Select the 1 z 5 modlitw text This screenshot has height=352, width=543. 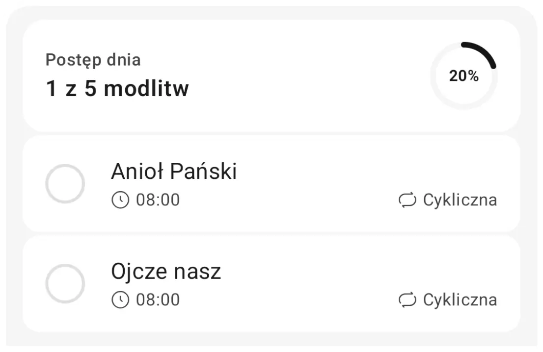[117, 88]
